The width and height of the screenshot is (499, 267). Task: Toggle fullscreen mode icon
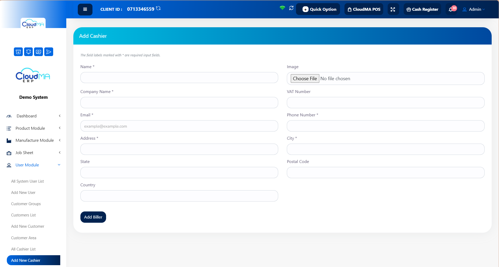click(x=393, y=9)
